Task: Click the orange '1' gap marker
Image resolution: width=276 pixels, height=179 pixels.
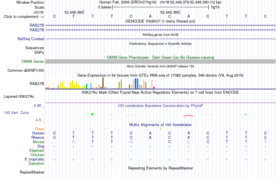Action: (x=160, y=129)
